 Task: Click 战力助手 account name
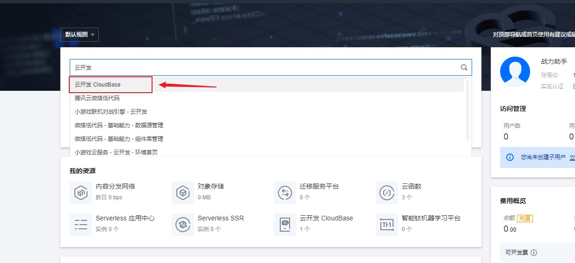(x=554, y=62)
